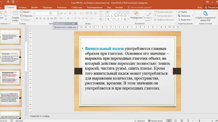Open the font size combo box
Screen dimensions: 218x122
coord(55,13)
